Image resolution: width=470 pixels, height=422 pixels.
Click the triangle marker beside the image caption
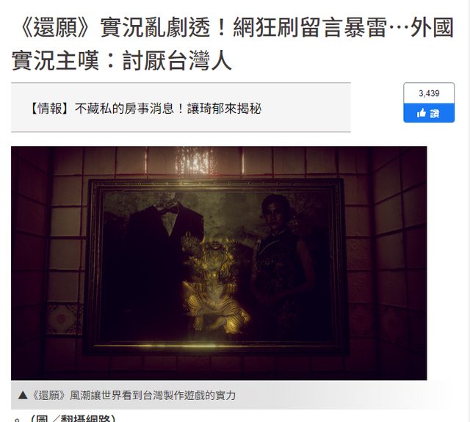tap(23, 396)
